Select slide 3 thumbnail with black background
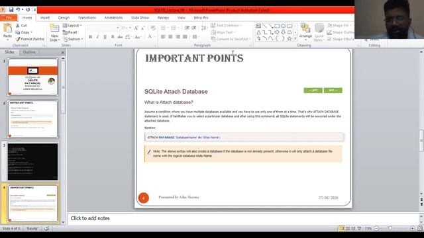424x238 pixels. [32, 161]
